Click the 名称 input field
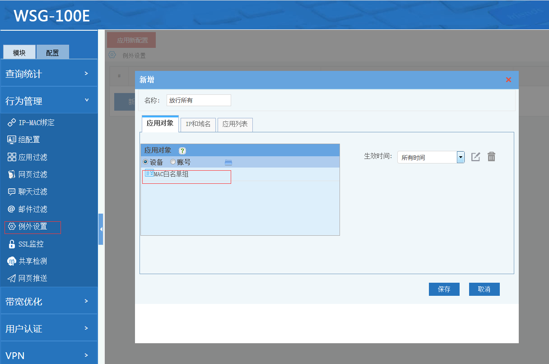 click(x=199, y=100)
